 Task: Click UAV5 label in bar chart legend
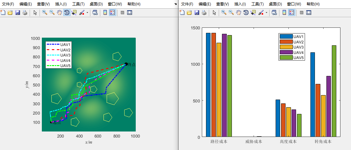pos(298,57)
